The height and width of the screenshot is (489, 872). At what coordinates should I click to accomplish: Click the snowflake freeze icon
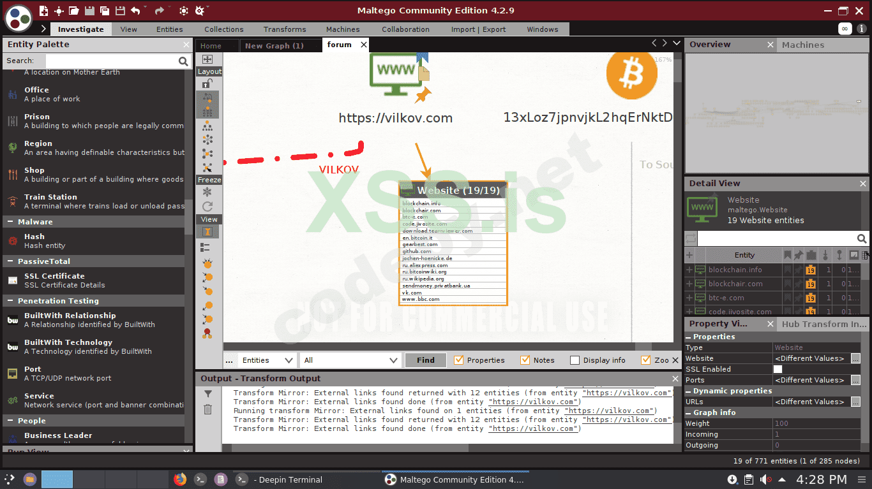(x=207, y=192)
